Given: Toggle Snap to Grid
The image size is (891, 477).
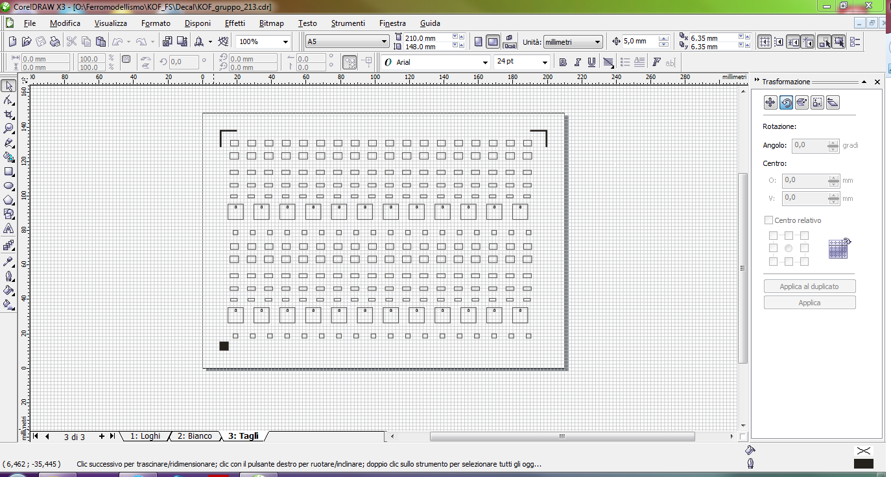Looking at the screenshot, I should coord(765,41).
